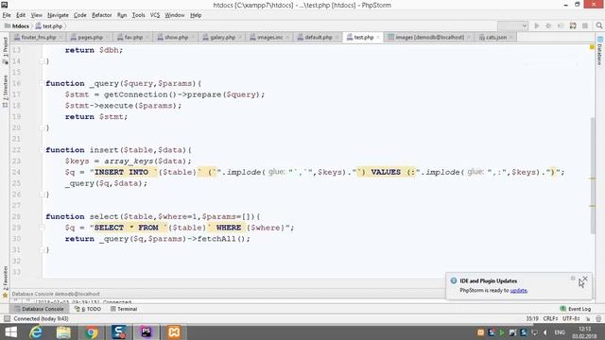Open the Code menu
This screenshot has width=605, height=340.
(x=79, y=15)
